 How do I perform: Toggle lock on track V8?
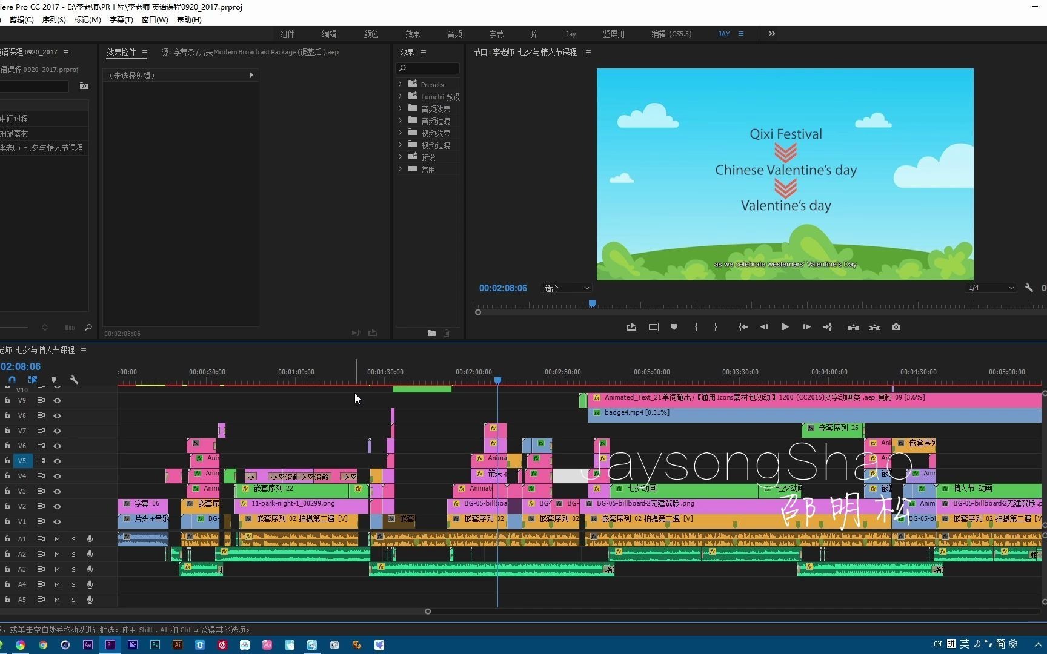point(7,415)
